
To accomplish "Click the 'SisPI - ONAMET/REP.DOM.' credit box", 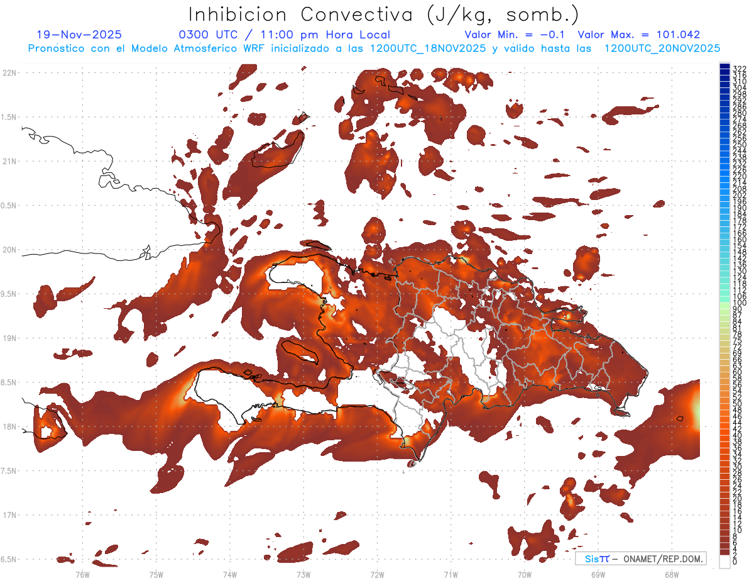I will pyautogui.click(x=640, y=558).
